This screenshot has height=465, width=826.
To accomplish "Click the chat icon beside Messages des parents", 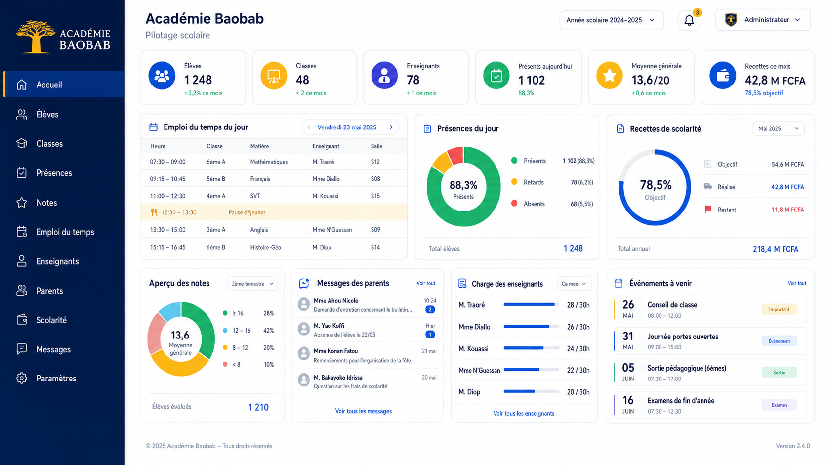I will tap(304, 283).
